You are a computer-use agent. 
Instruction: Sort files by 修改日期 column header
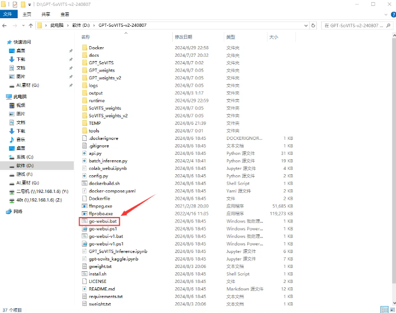click(x=183, y=37)
